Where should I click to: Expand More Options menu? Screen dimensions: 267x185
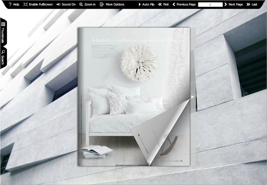point(112,5)
